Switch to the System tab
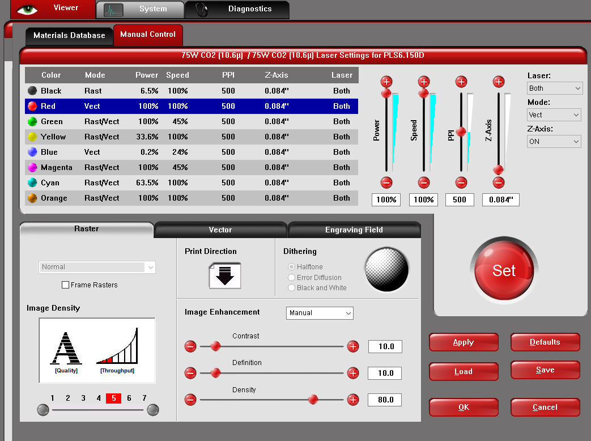The image size is (591, 441). click(140, 10)
